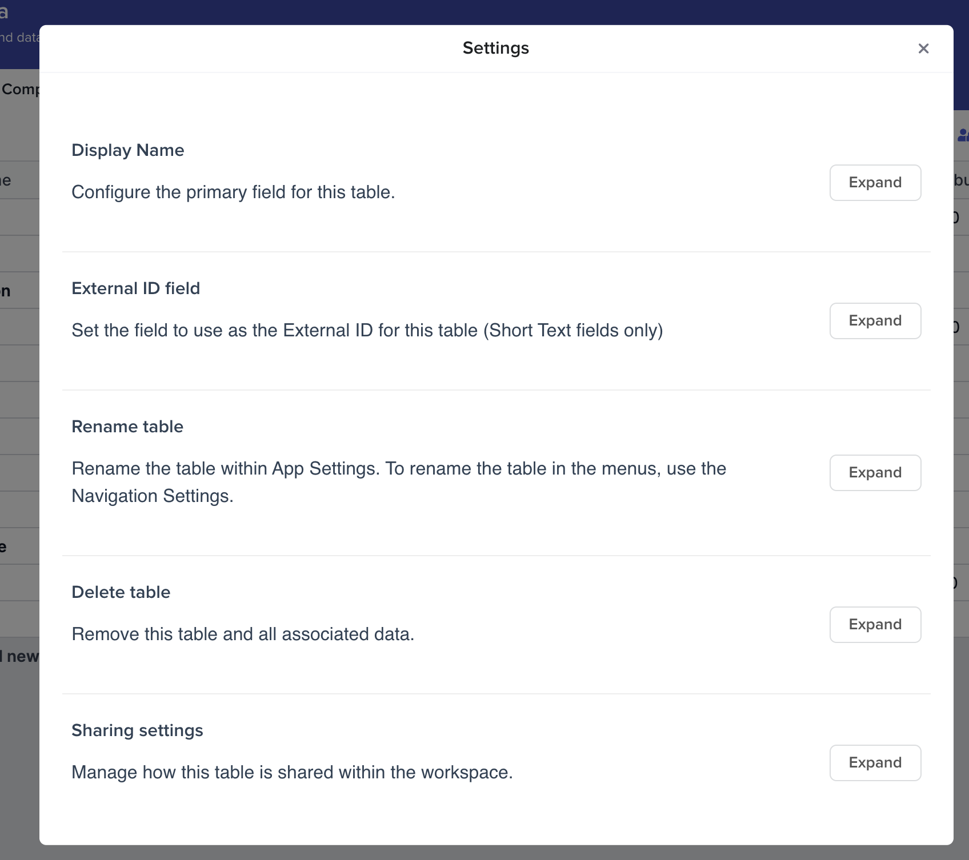969x860 pixels.
Task: Select the partially hidden "Comp" tab
Action: [20, 90]
